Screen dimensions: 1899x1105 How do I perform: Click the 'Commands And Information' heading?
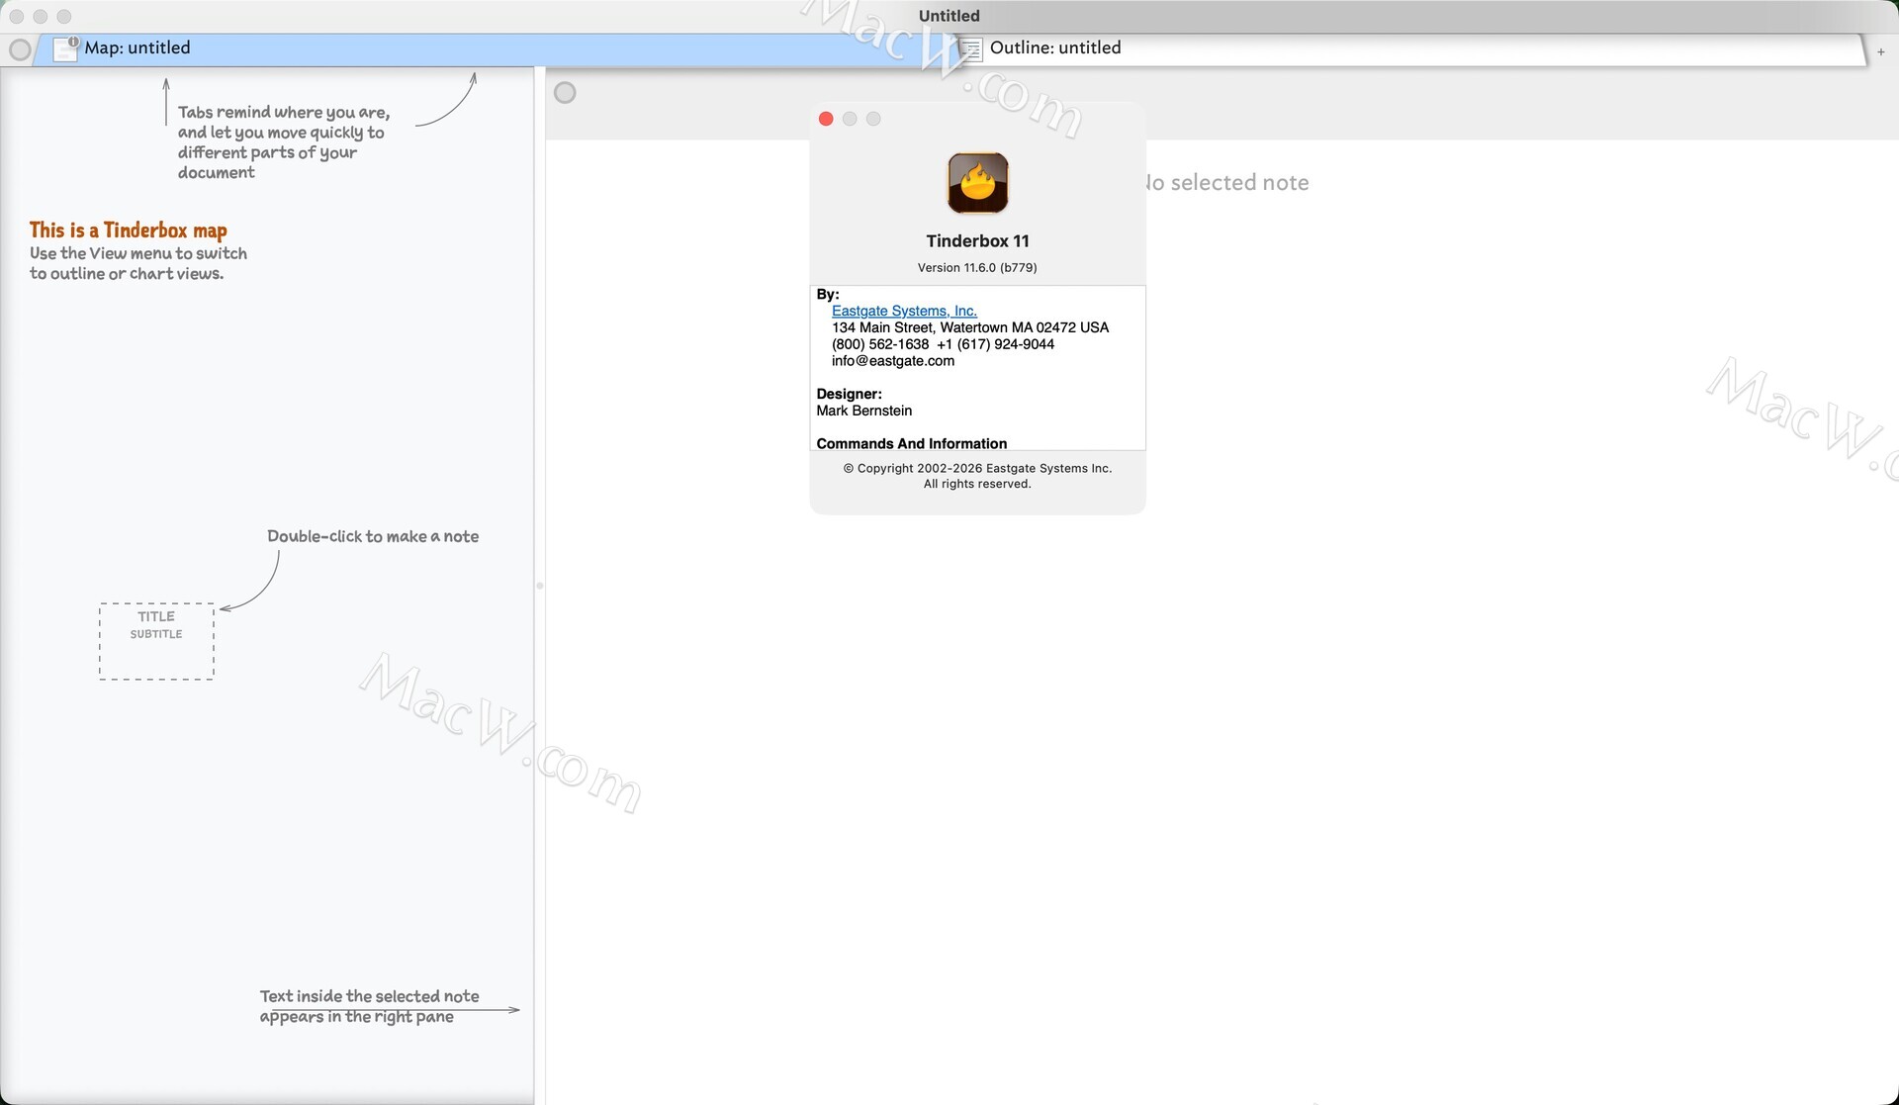coord(911,443)
